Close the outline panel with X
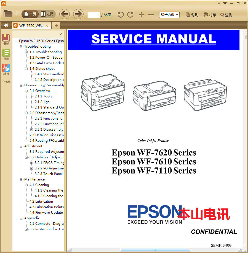 tap(61, 34)
